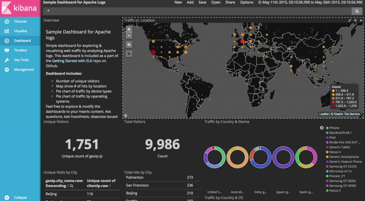Sort by geoip.city_name.raw column arrows
365x201 pixels.
tap(68, 186)
